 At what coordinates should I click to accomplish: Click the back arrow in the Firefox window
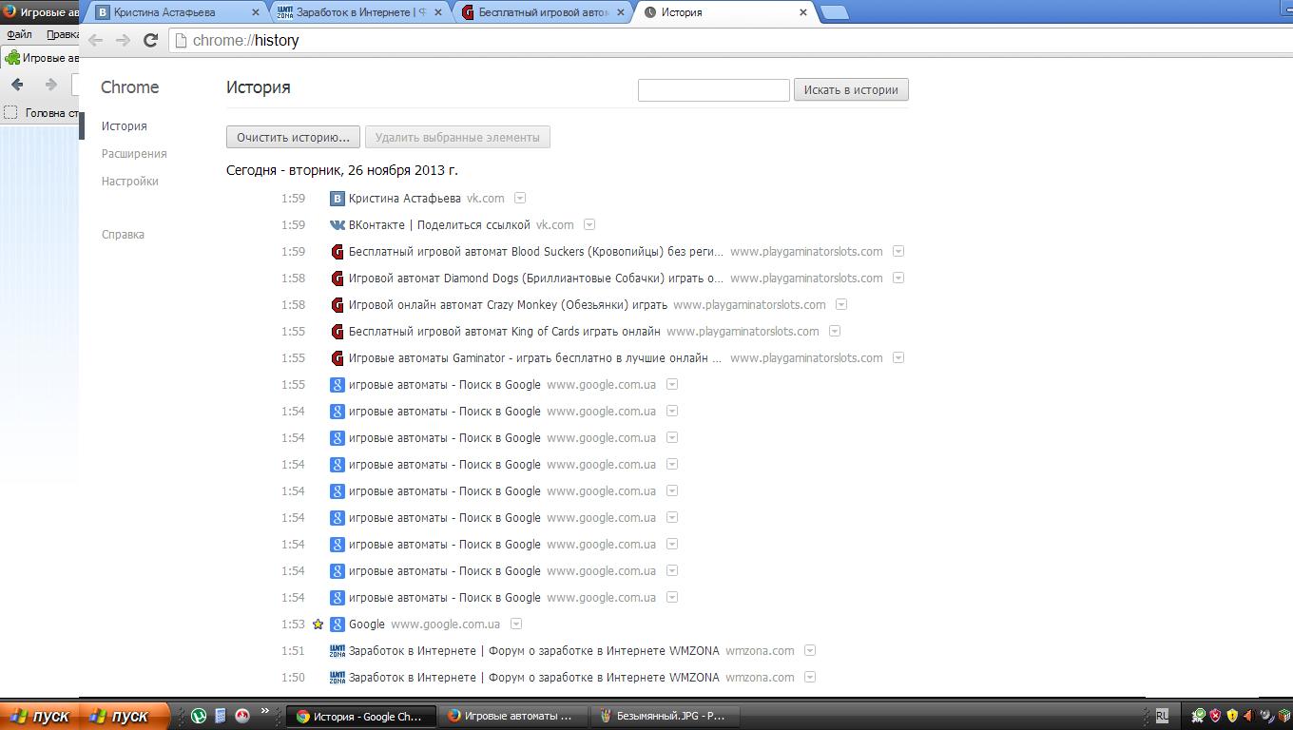pos(17,85)
